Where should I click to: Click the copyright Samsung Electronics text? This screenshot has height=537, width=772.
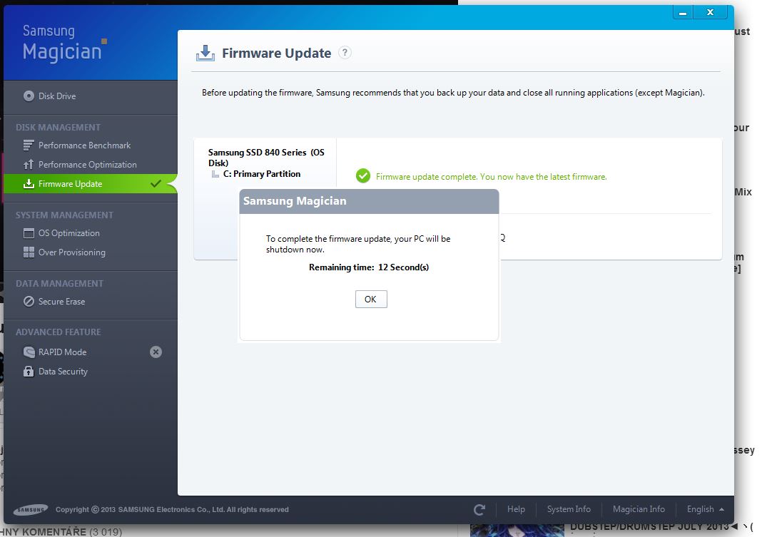pos(172,509)
